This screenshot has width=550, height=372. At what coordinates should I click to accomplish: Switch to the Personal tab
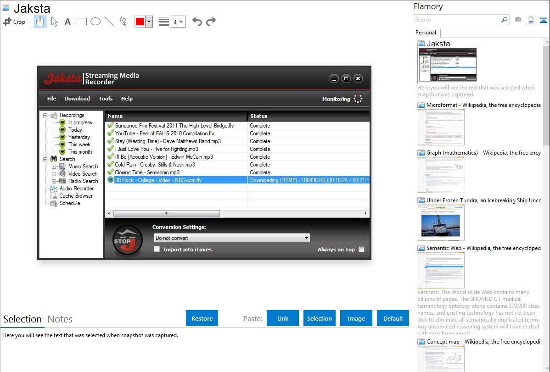(426, 33)
